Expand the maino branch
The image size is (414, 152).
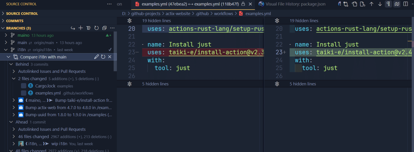6,35
